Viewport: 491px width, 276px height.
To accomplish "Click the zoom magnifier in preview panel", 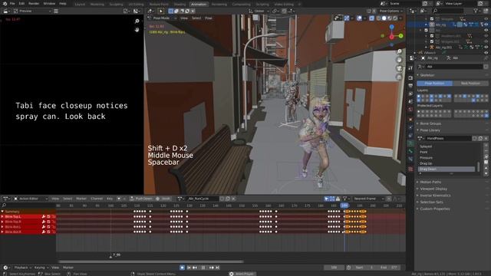I will coord(137,21).
